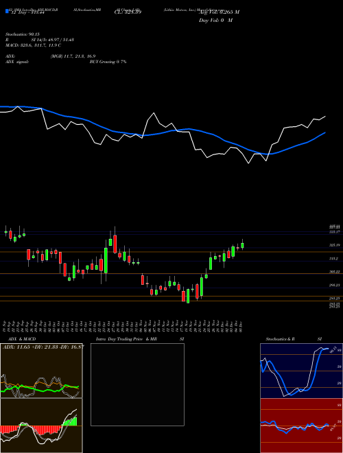Click the 'Intra Day Trading Price & MR' title
Screen dimensions: 343x453
[x=126, y=339]
